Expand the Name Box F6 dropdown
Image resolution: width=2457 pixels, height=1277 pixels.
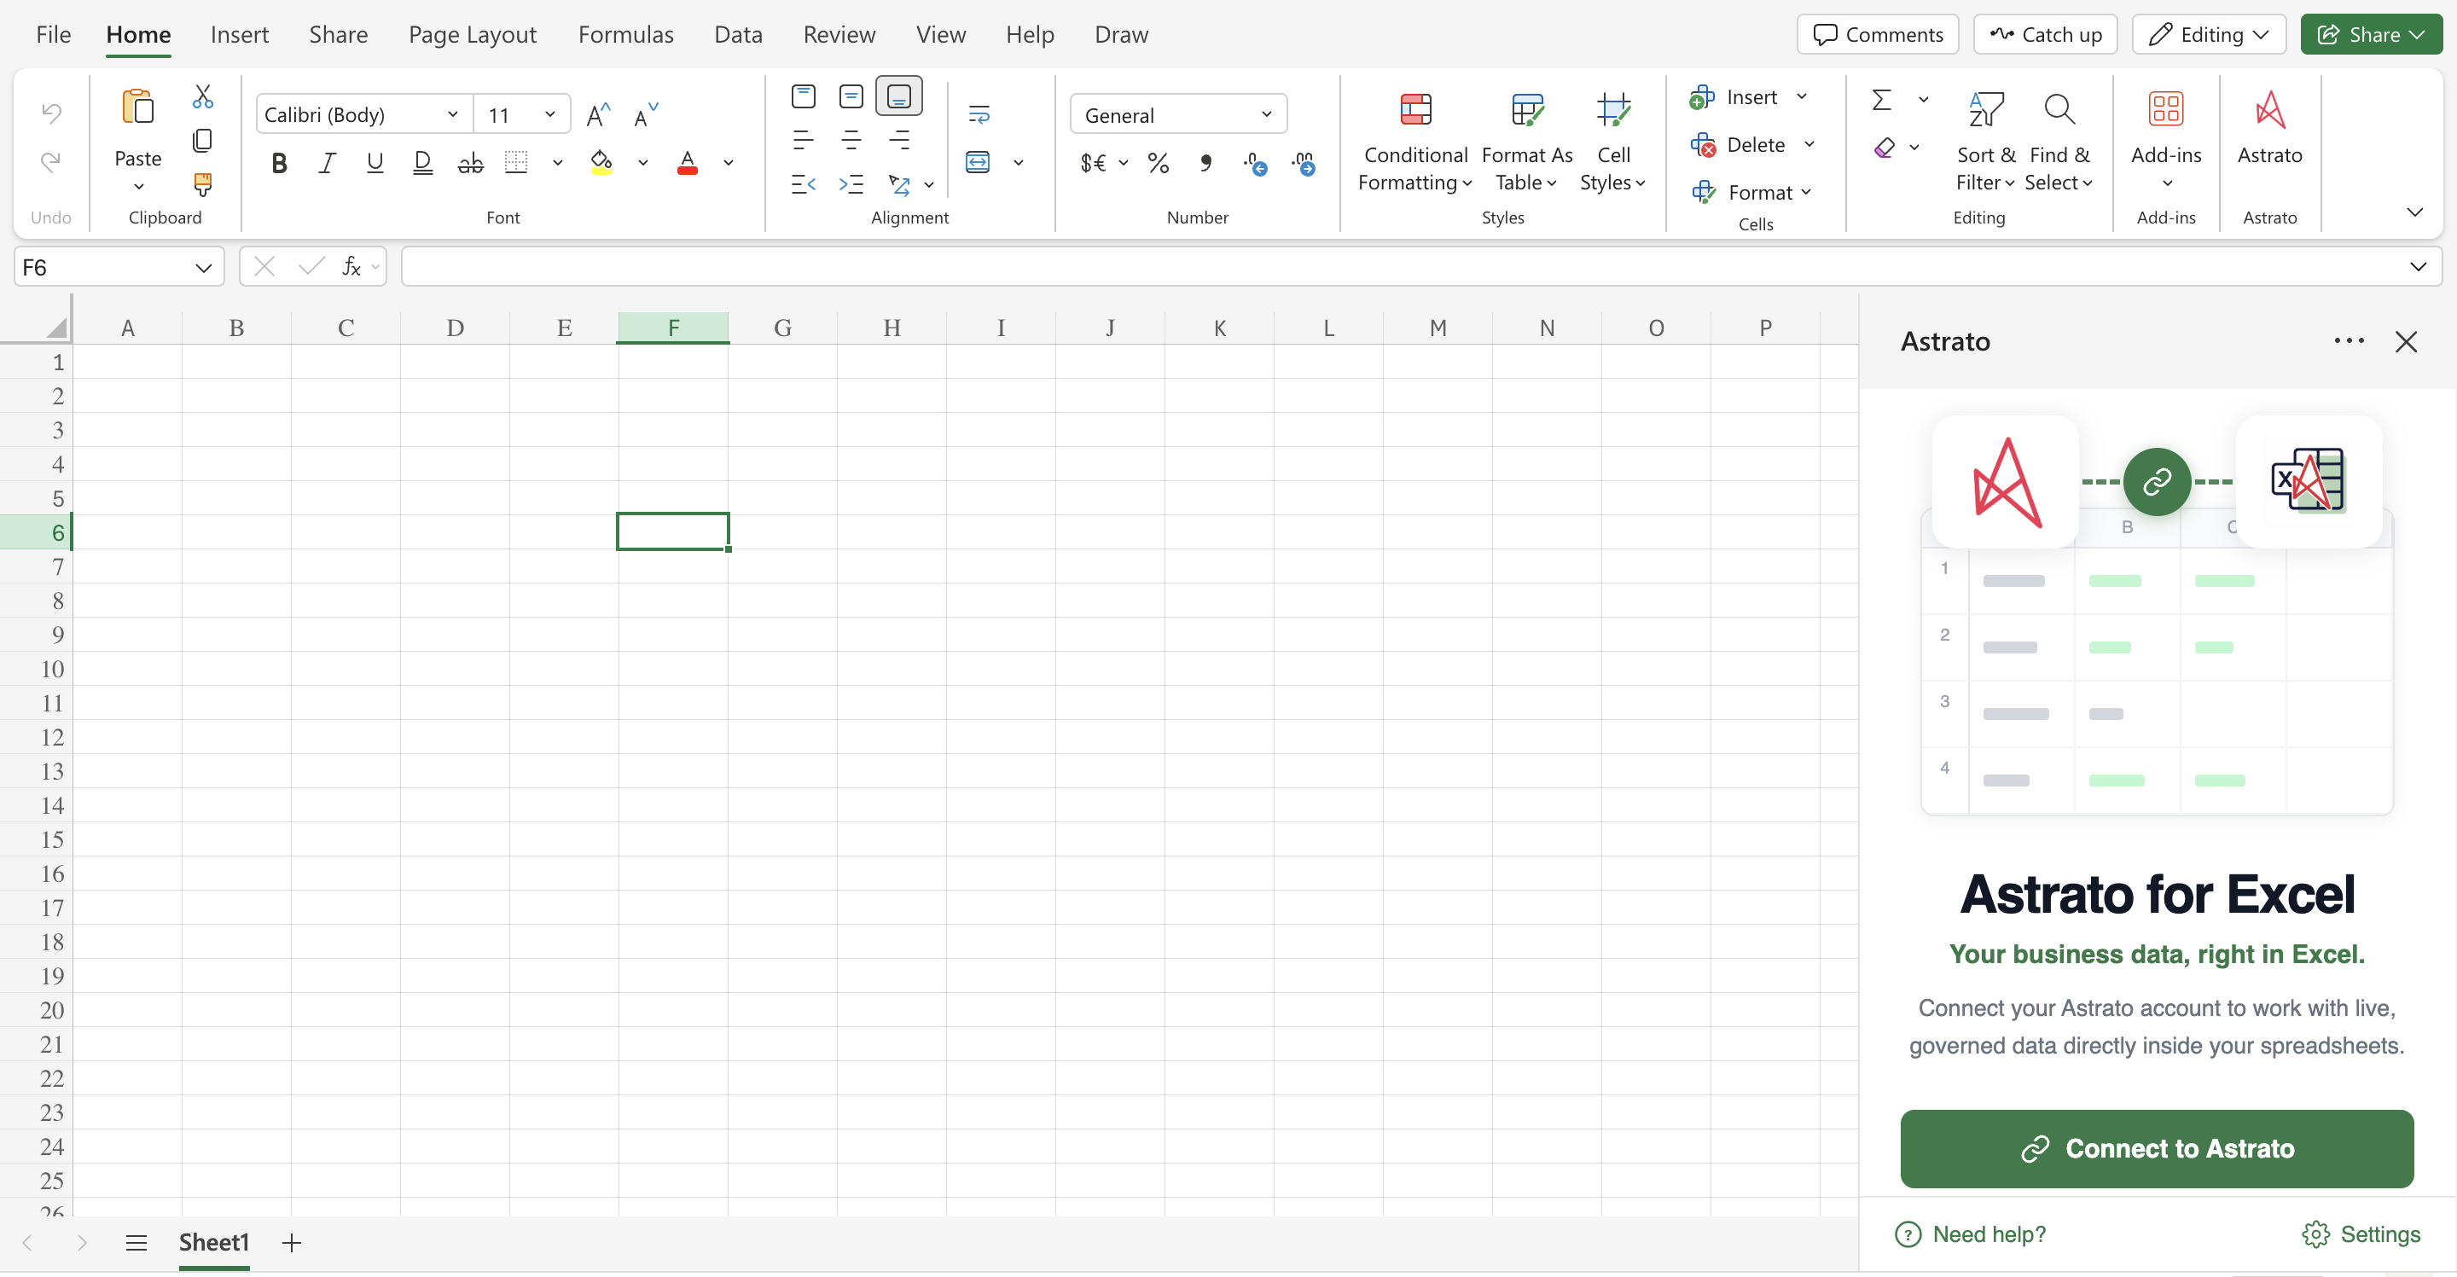click(203, 268)
